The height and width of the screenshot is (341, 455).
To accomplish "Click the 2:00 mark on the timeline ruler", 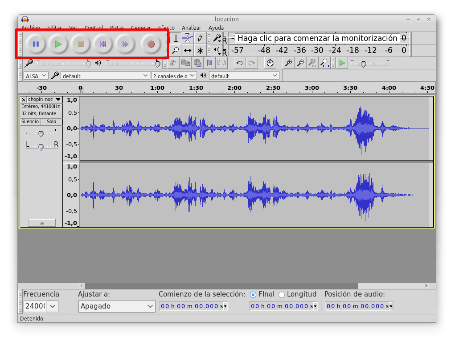I will click(x=234, y=88).
